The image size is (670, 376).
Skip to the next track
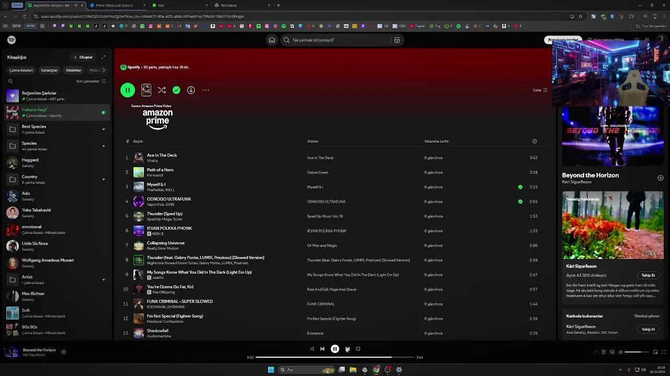click(347, 349)
